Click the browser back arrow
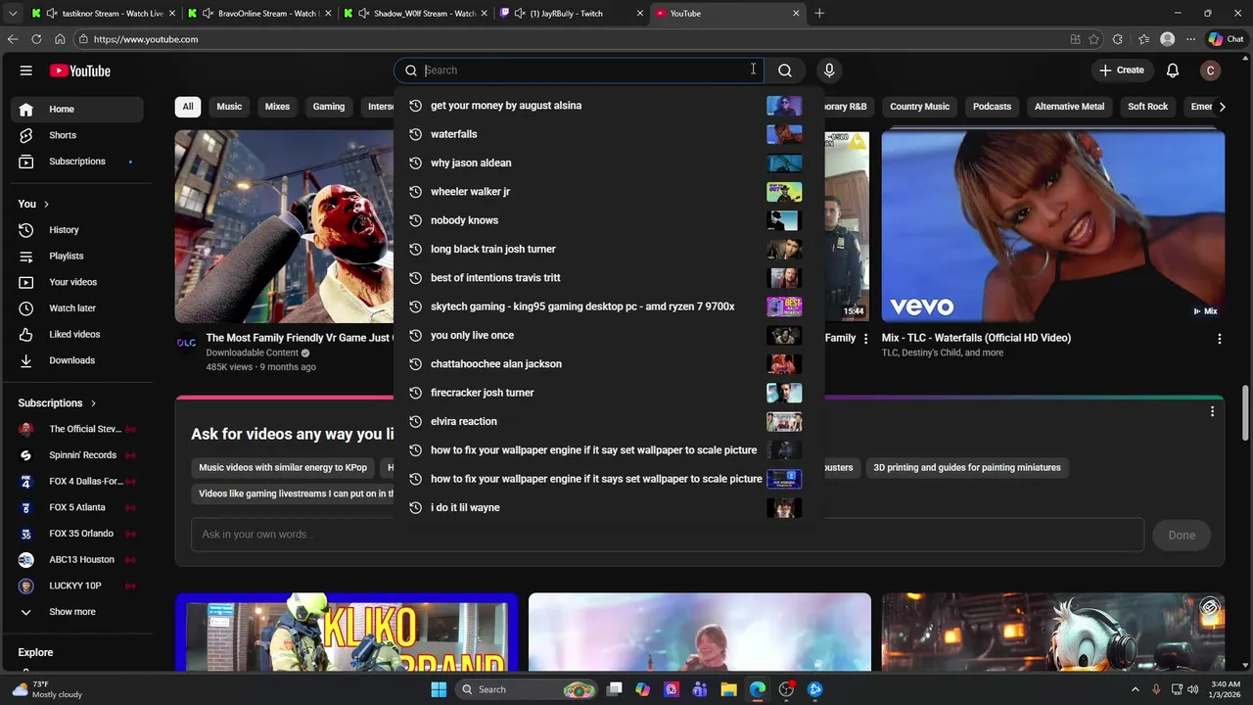 coord(13,39)
